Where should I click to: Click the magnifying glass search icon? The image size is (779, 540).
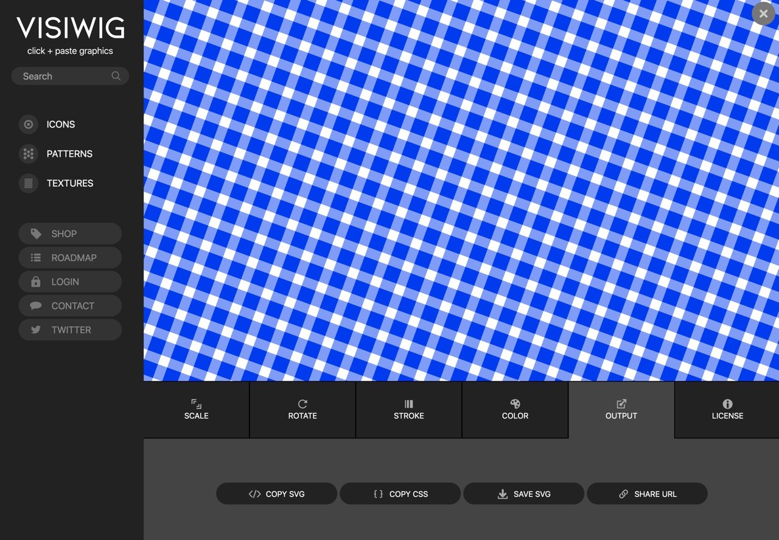point(116,76)
